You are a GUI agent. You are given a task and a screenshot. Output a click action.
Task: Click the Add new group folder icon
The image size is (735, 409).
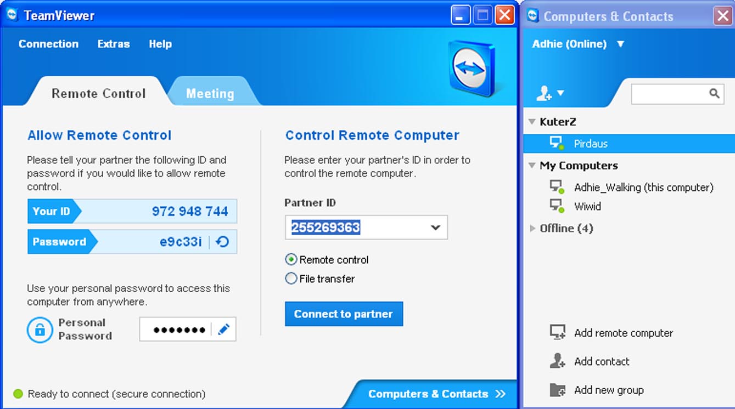[x=557, y=390]
